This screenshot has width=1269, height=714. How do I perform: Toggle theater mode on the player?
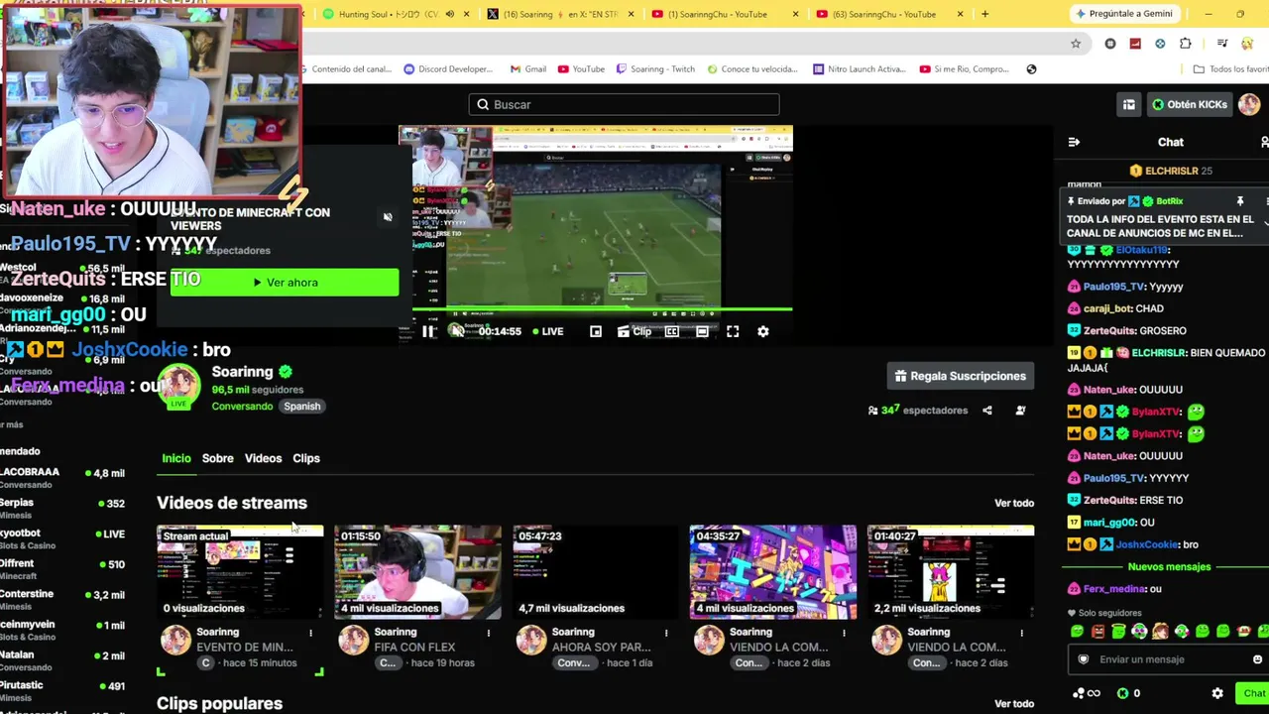[x=702, y=331]
